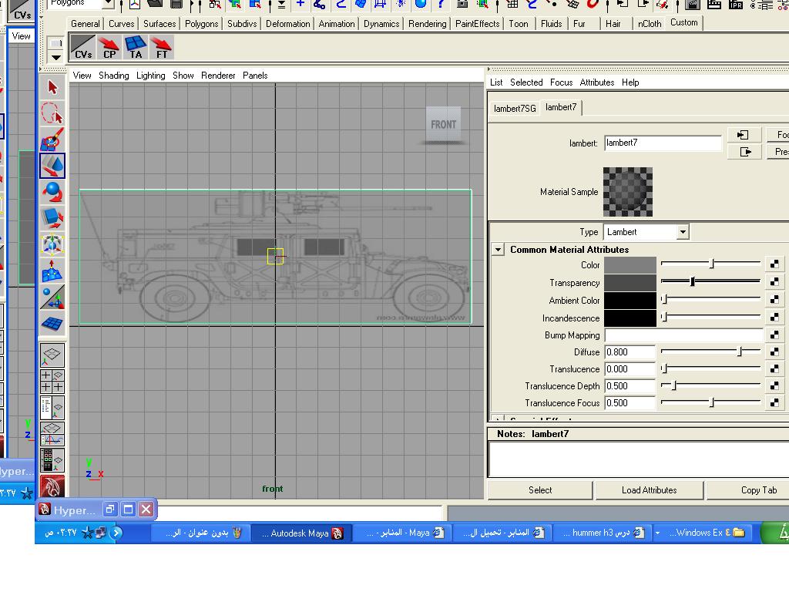Select the Move tool in the toolbox
This screenshot has height=592, width=789.
tap(52, 166)
